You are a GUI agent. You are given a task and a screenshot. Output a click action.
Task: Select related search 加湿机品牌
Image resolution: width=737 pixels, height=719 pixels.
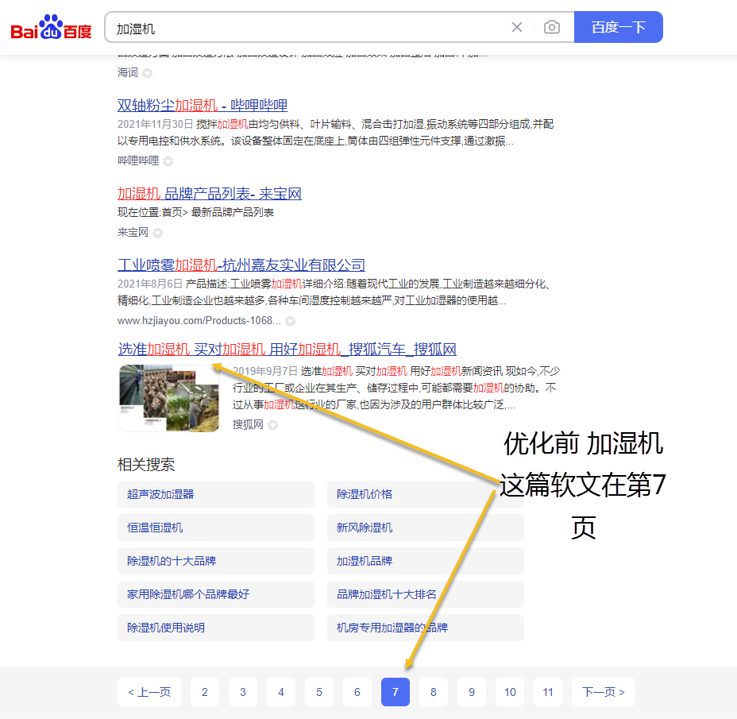click(x=426, y=561)
